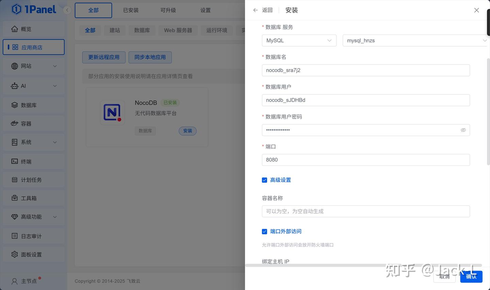This screenshot has width=490, height=290.
Task: Click the 容器 docker whale icon
Action: pos(15,123)
